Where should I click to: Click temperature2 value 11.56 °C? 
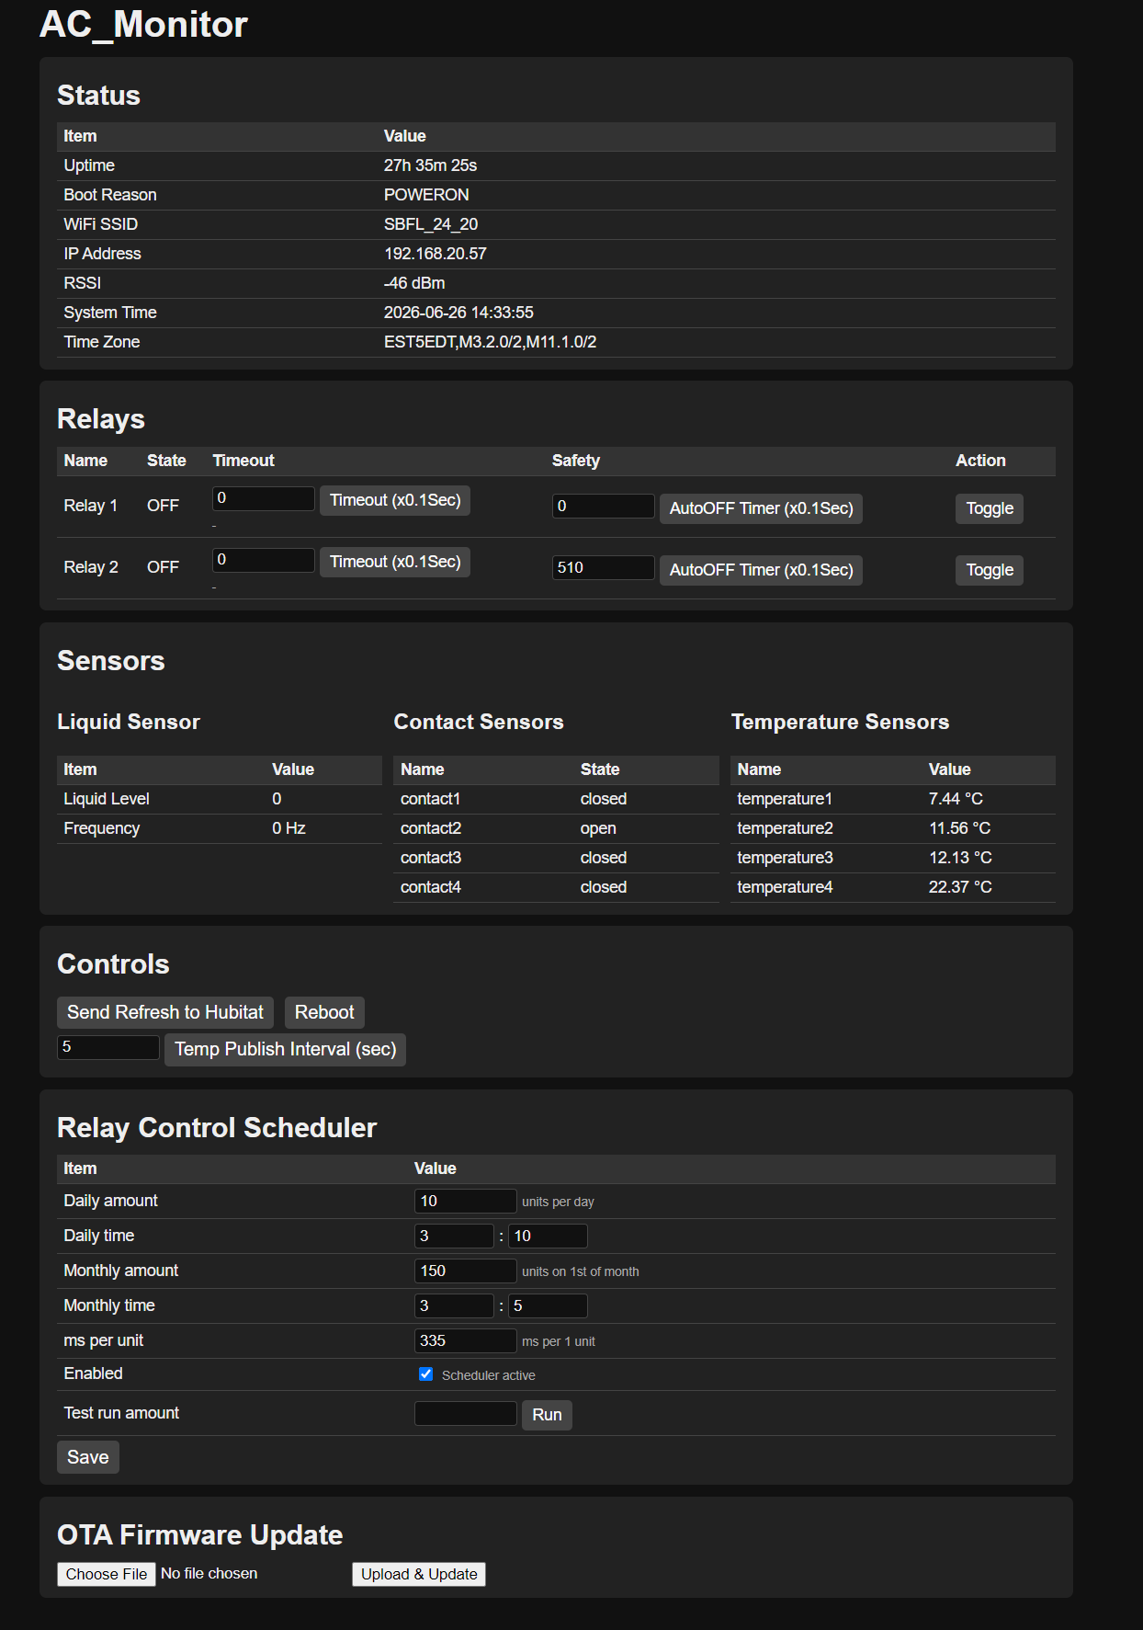point(960,828)
